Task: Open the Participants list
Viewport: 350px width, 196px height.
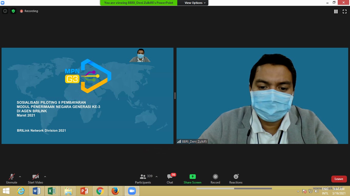Action: tap(143, 179)
